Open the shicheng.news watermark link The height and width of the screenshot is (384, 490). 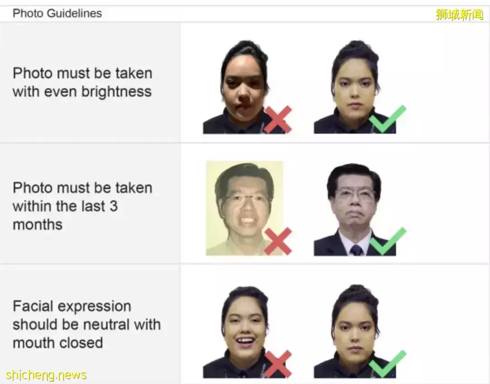click(46, 374)
